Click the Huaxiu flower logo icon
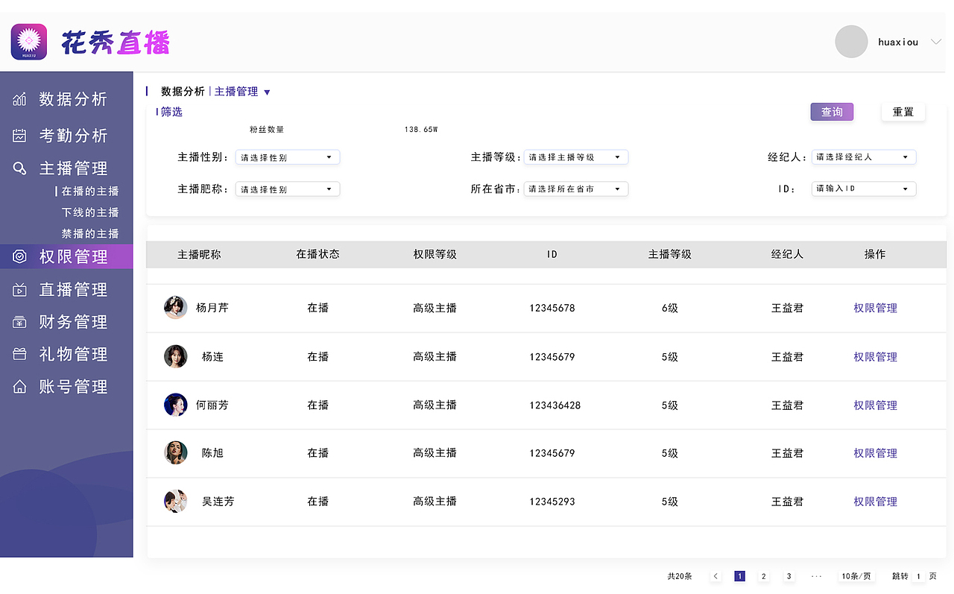The image size is (954, 594). 29,42
